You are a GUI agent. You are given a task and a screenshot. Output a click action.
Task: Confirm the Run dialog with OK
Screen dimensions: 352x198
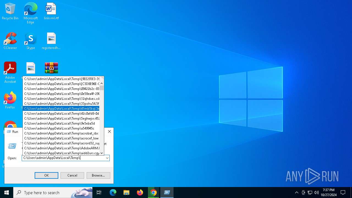pyautogui.click(x=46, y=175)
